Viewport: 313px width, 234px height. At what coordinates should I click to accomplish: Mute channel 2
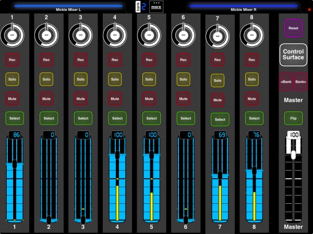click(46, 99)
